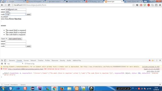Viewport: 162px width, 91px height.
Task: Open the file explorer taskbar icon
Action: click(69, 88)
